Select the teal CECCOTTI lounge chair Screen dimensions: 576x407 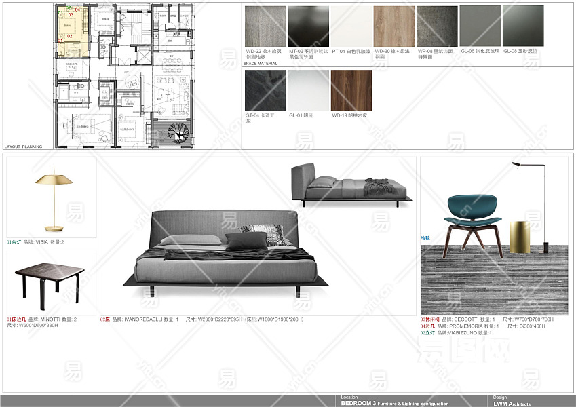tap(473, 225)
